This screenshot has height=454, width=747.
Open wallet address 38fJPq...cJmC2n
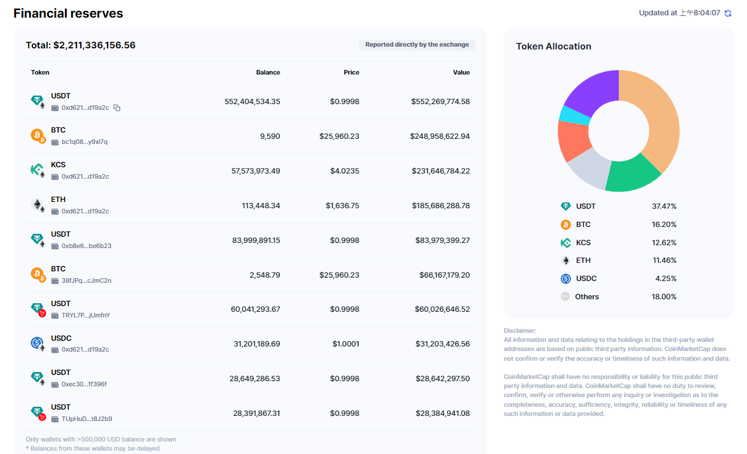(87, 280)
